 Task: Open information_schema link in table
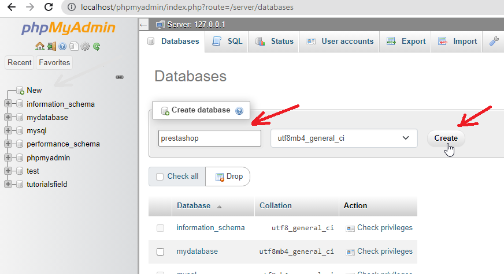210,228
